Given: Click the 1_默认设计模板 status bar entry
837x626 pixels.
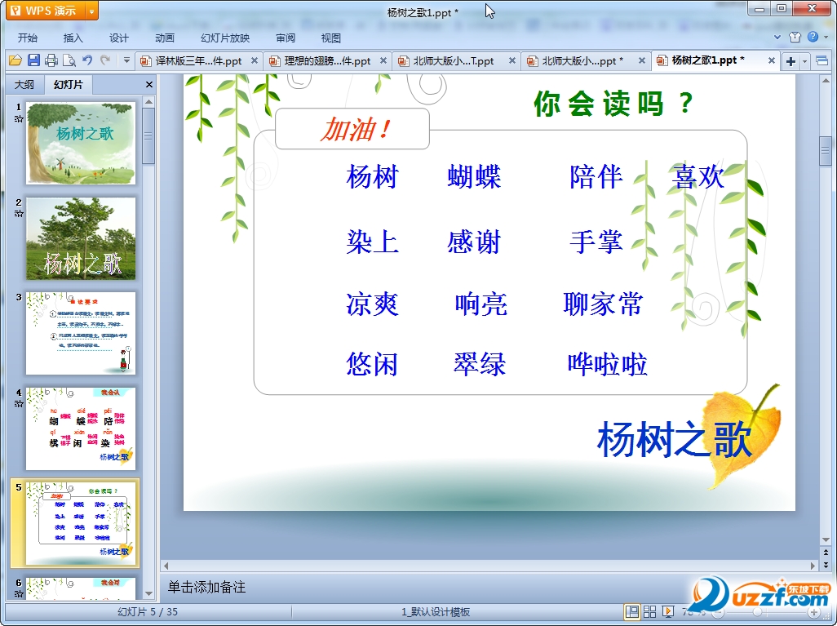Looking at the screenshot, I should [x=436, y=612].
